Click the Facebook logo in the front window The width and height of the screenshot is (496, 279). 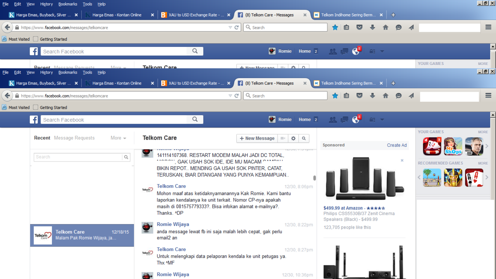34,120
